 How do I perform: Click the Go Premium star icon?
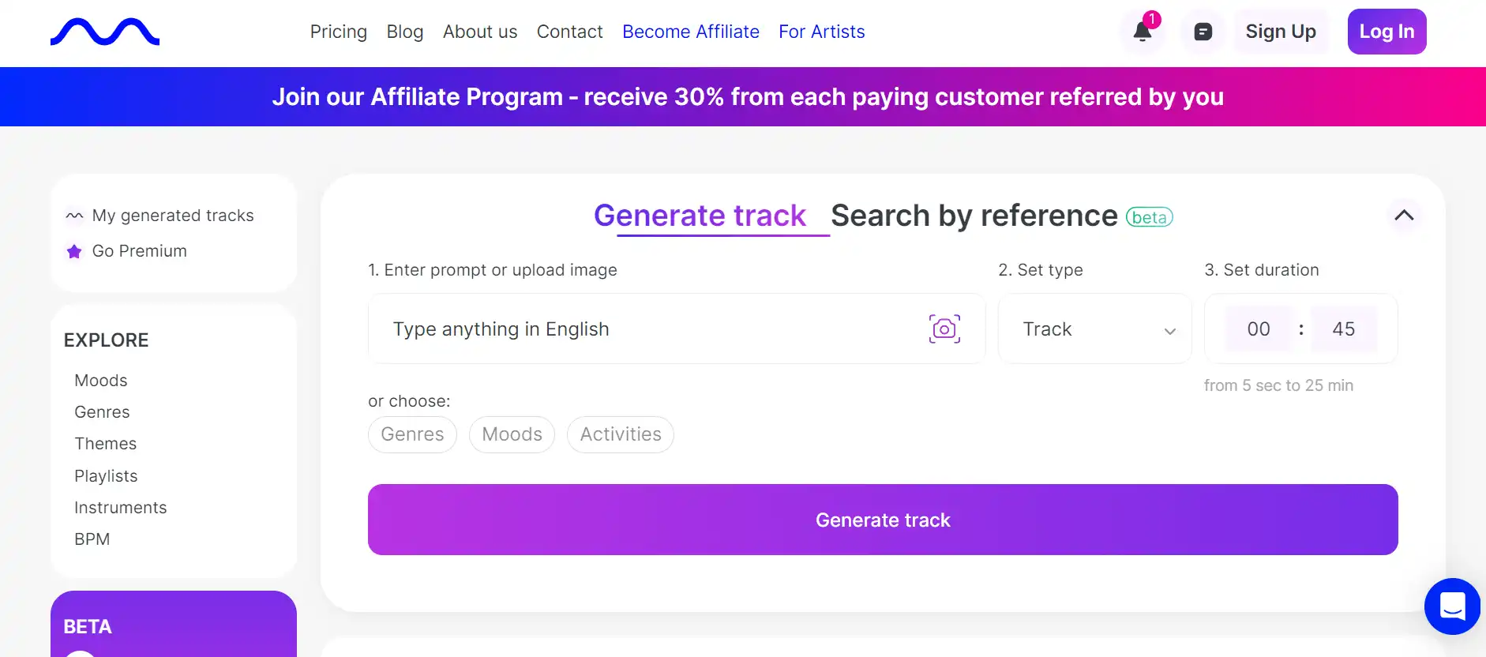(x=74, y=252)
